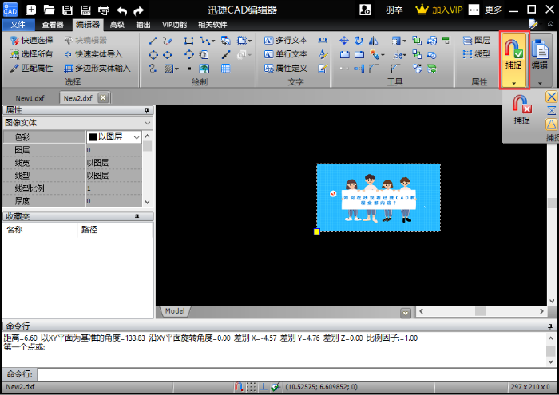Image resolution: width=559 pixels, height=395 pixels.
Task: Toggle the magnet snap in status bar
Action: point(239,387)
